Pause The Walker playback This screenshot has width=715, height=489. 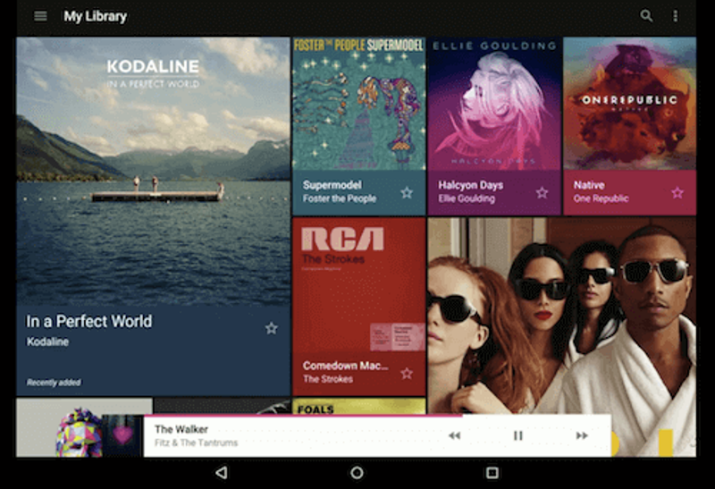[x=518, y=435]
